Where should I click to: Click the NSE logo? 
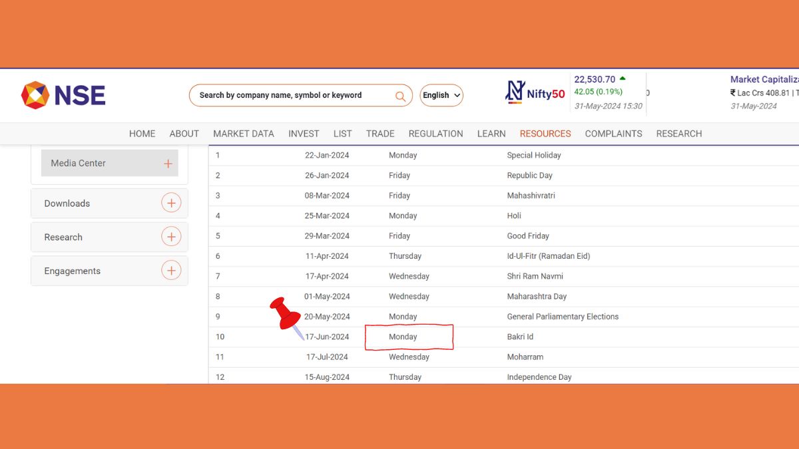pyautogui.click(x=63, y=95)
